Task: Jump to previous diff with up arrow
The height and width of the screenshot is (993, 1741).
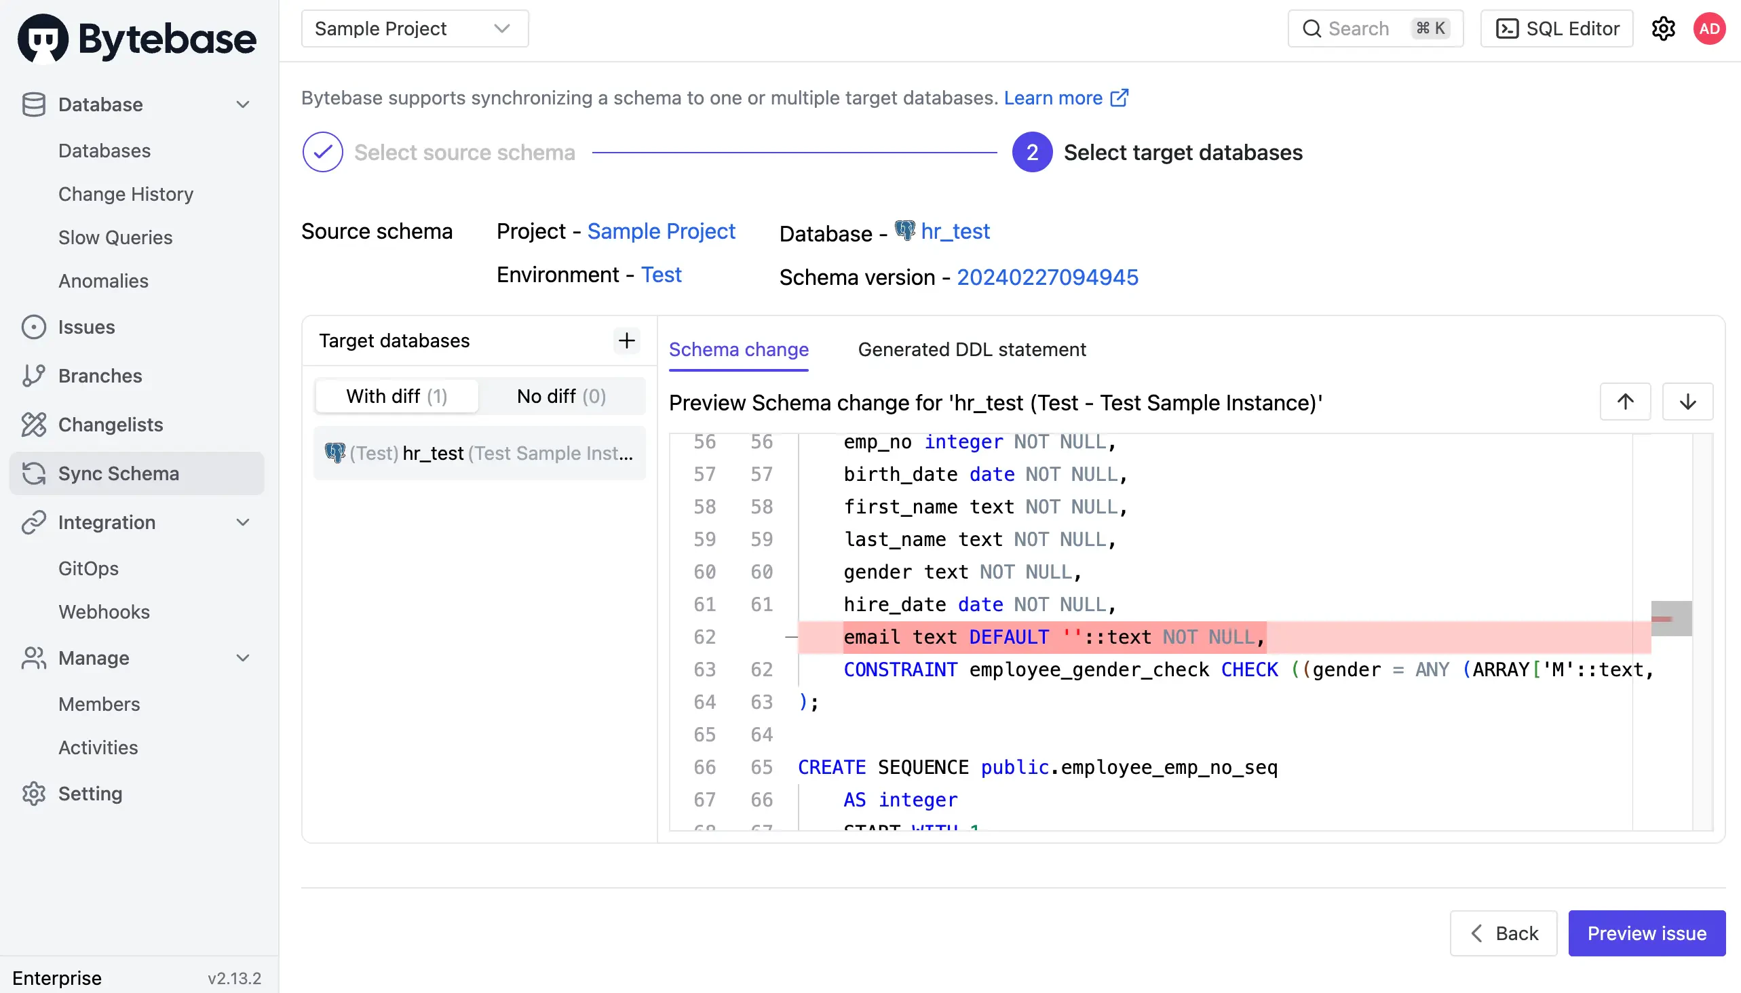Action: [1625, 402]
